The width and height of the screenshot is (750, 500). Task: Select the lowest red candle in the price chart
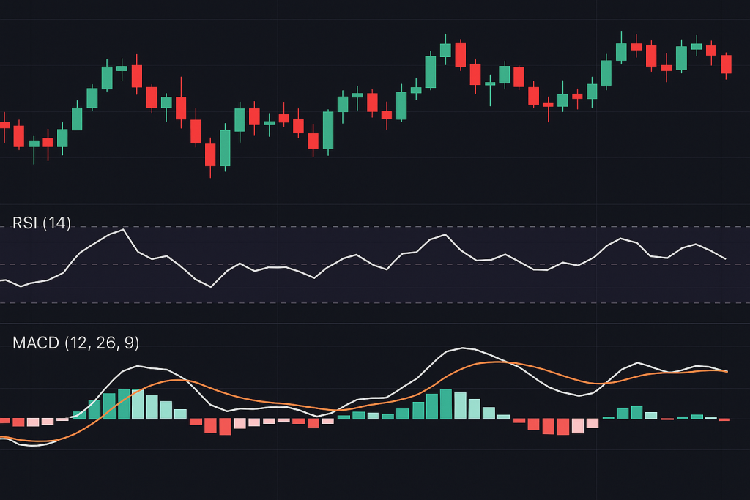210,154
